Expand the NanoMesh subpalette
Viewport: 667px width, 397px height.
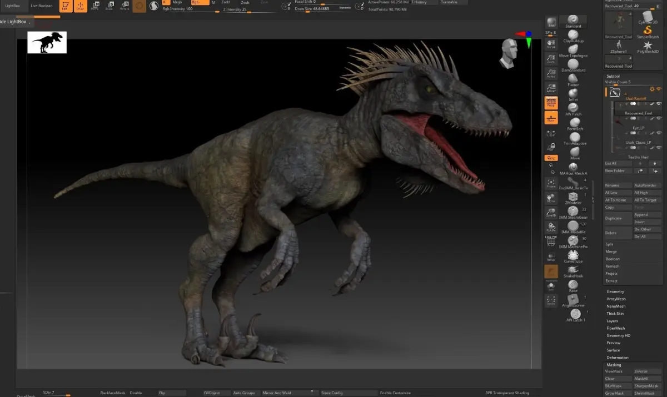coord(616,306)
